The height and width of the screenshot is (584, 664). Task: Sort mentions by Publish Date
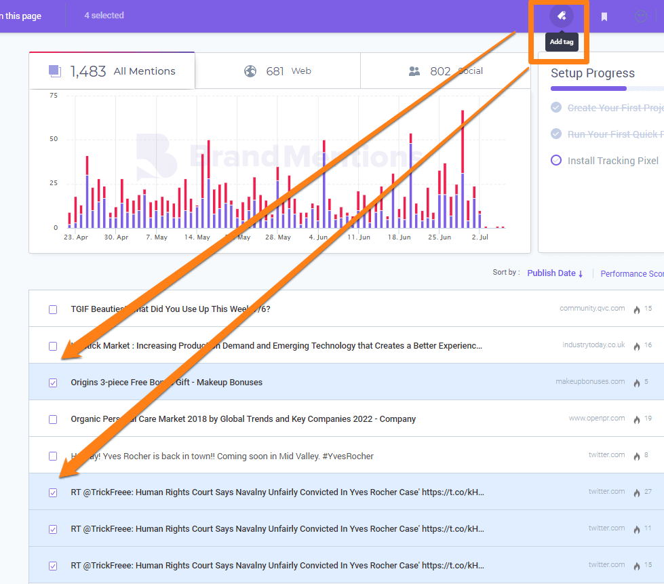pos(551,273)
